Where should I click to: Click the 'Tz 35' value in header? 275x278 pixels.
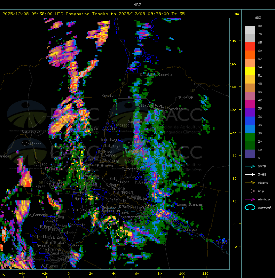(x=178, y=14)
